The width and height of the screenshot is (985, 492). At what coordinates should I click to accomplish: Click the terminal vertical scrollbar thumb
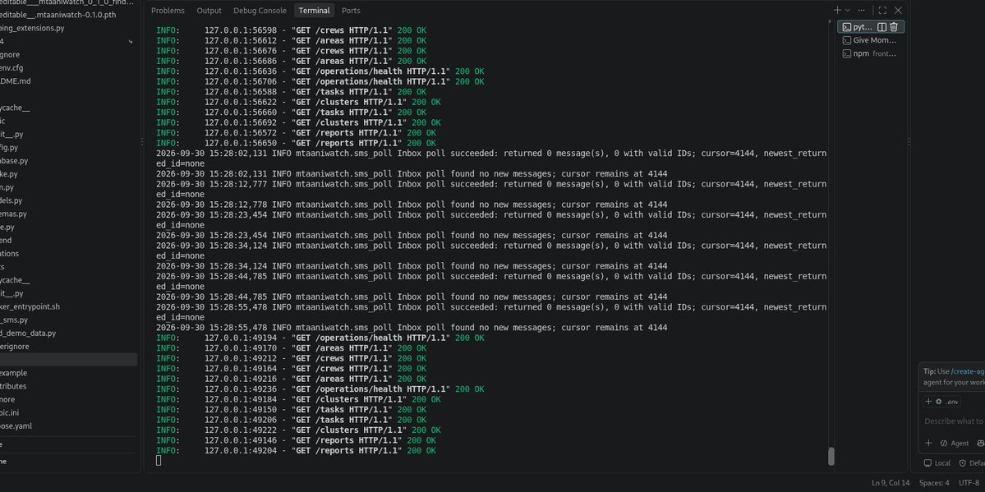(831, 456)
